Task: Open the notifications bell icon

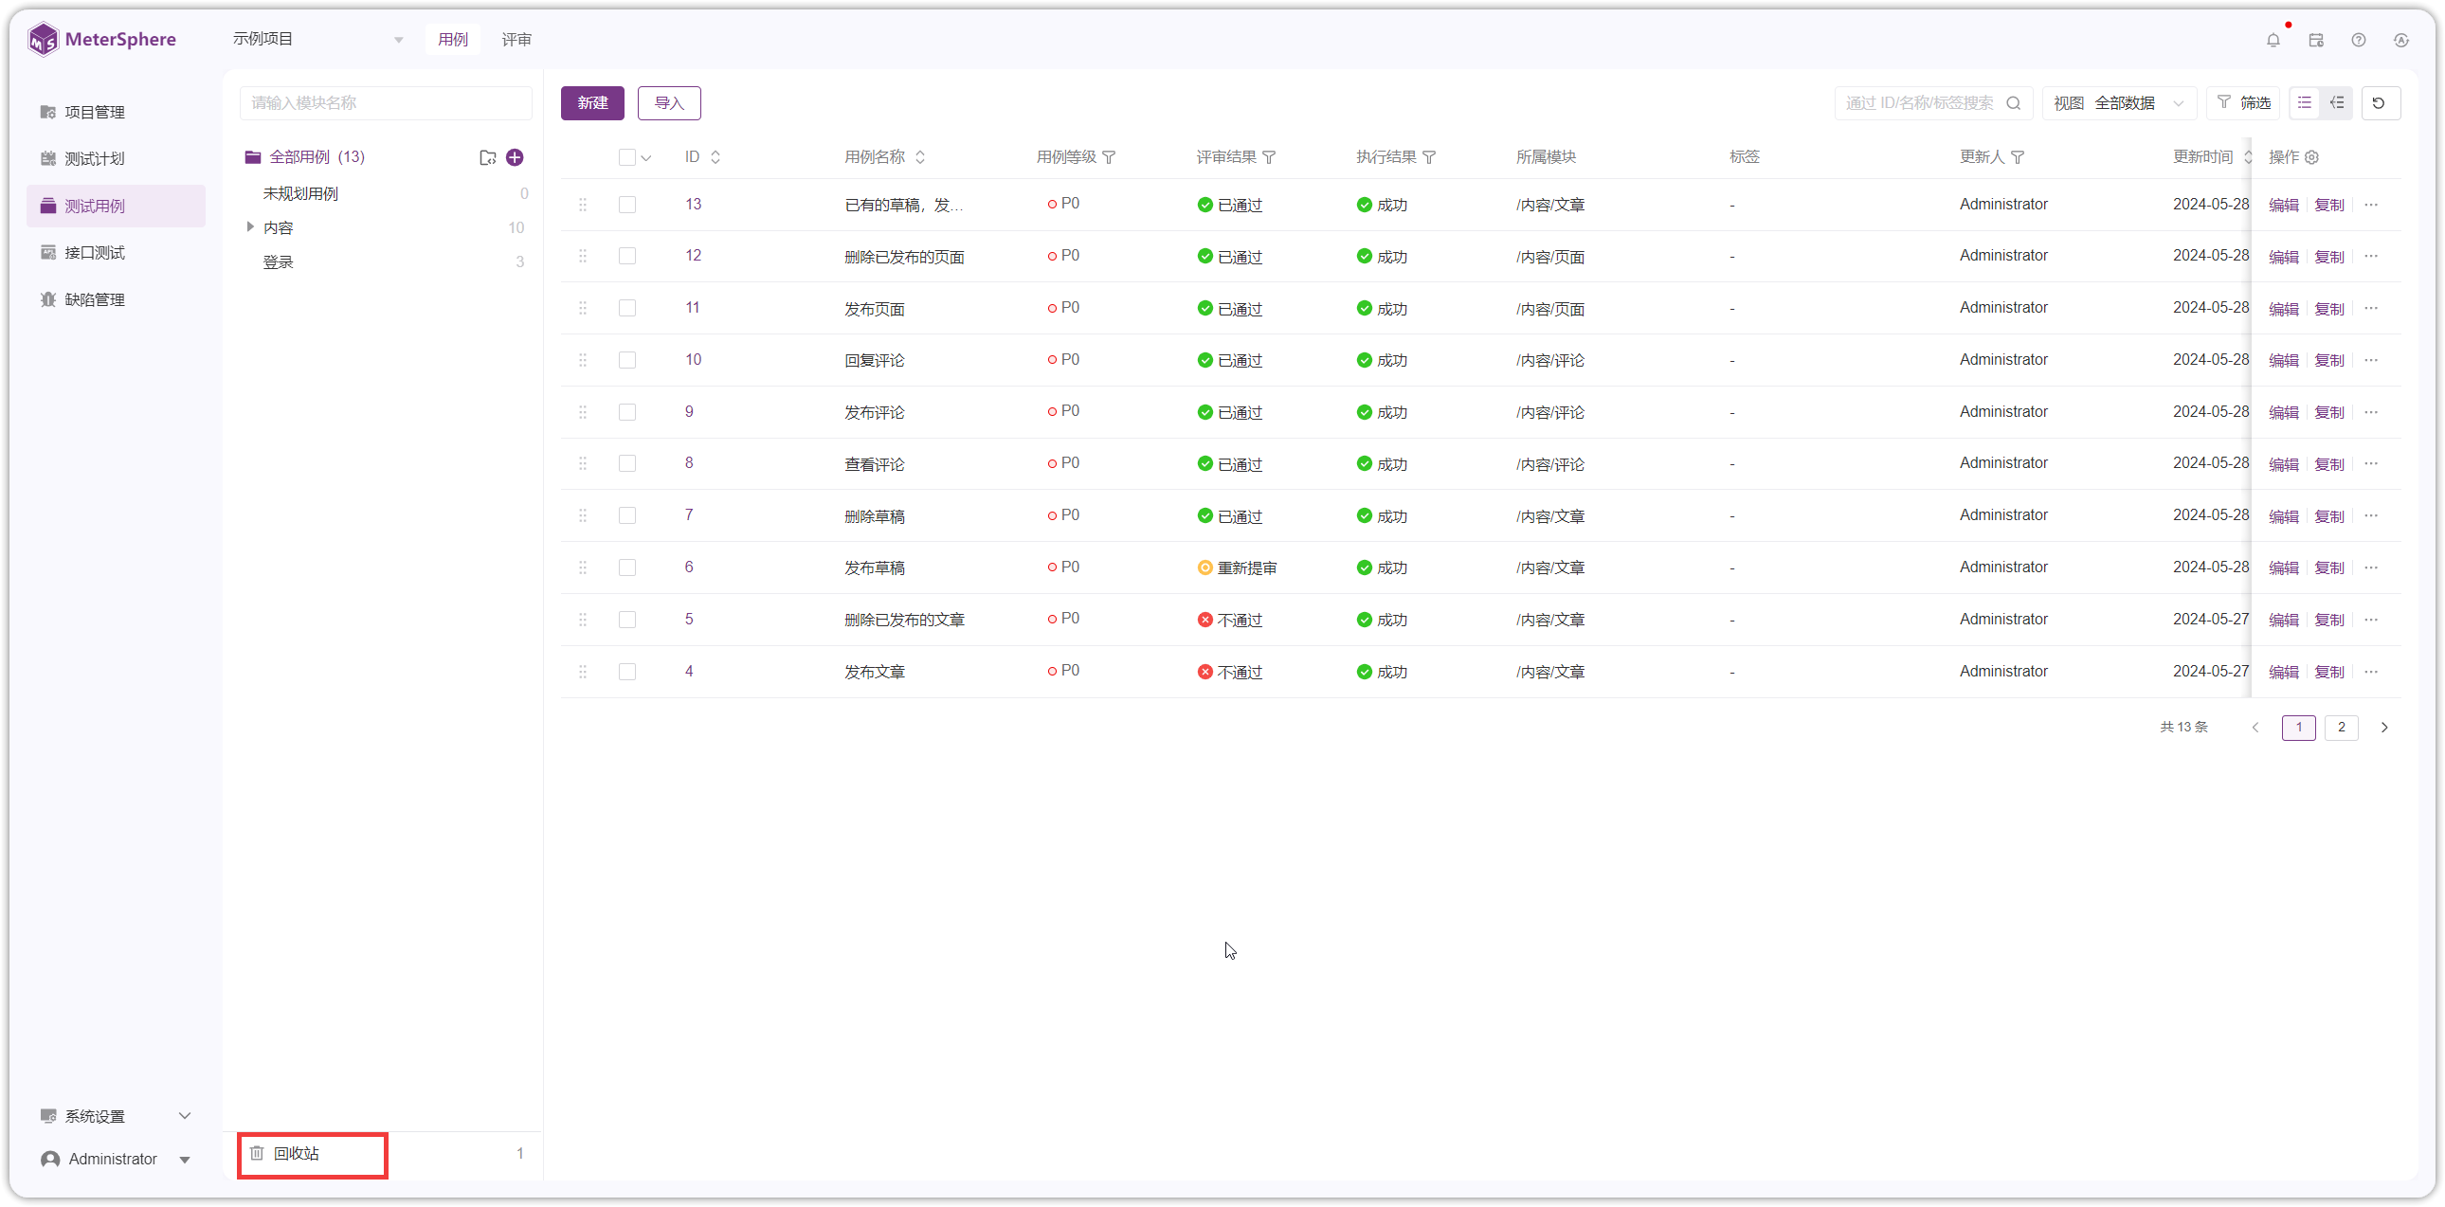Action: click(x=2273, y=40)
